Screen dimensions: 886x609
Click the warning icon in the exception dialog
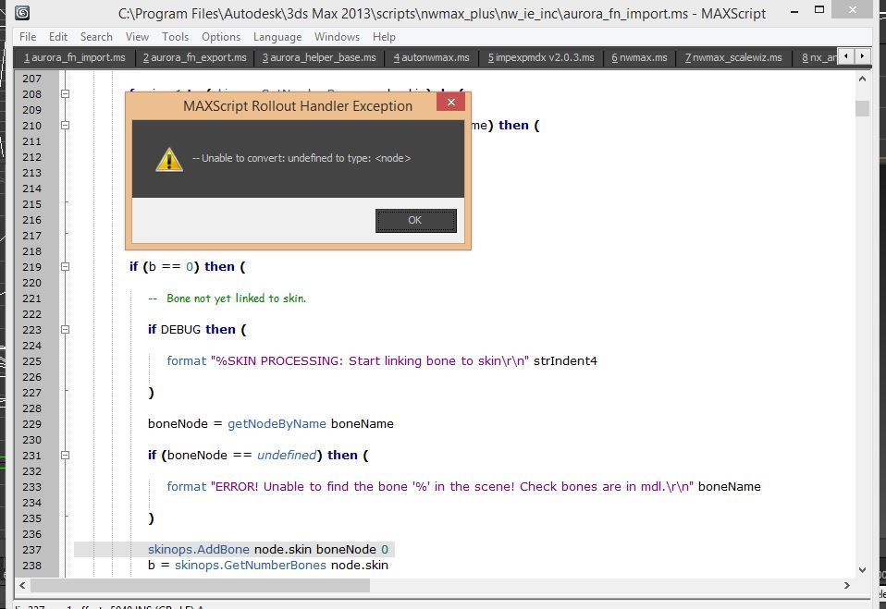coord(168,159)
